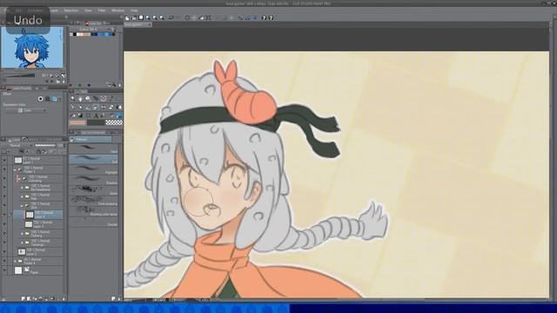This screenshot has width=557, height=313.
Task: Select the Layer 4 row in Layer palette
Action: point(38,215)
